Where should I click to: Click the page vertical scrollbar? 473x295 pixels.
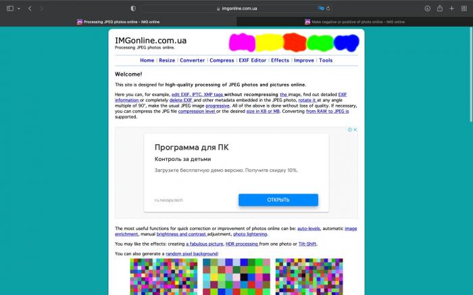(471, 74)
